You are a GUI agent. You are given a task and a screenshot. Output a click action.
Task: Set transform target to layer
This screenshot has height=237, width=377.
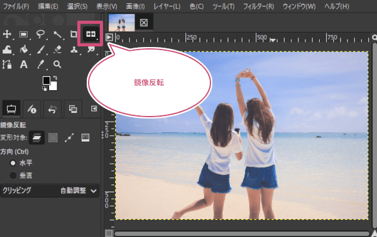click(36, 138)
